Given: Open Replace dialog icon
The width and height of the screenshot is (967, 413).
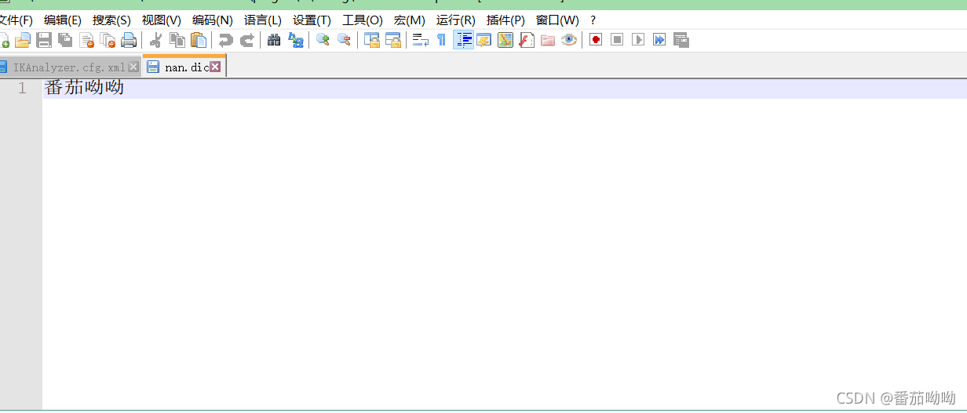Looking at the screenshot, I should click(295, 40).
